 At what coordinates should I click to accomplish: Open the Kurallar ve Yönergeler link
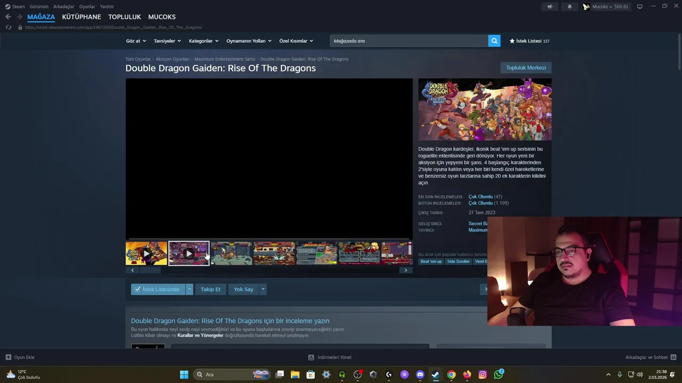coord(200,336)
